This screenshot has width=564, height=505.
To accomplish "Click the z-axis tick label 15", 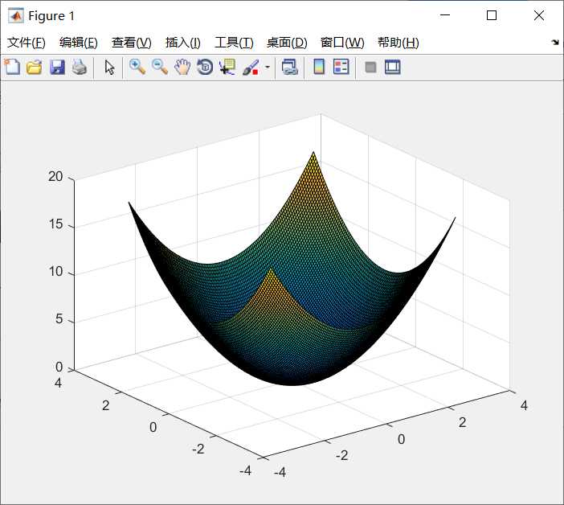I will click(x=56, y=224).
